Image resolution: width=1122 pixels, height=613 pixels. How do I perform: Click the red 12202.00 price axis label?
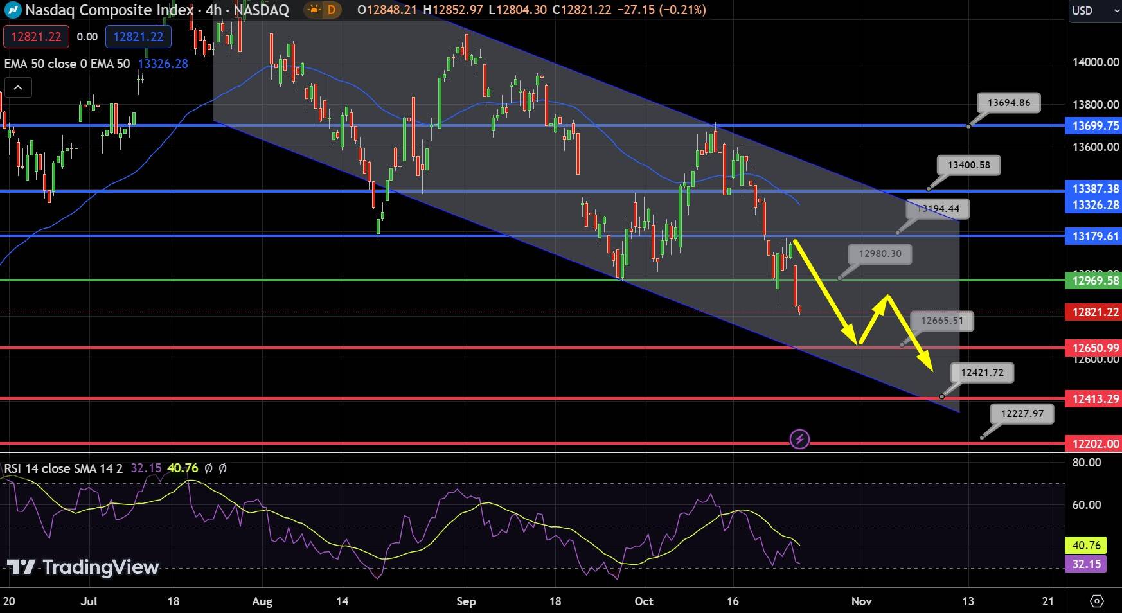[x=1094, y=444]
